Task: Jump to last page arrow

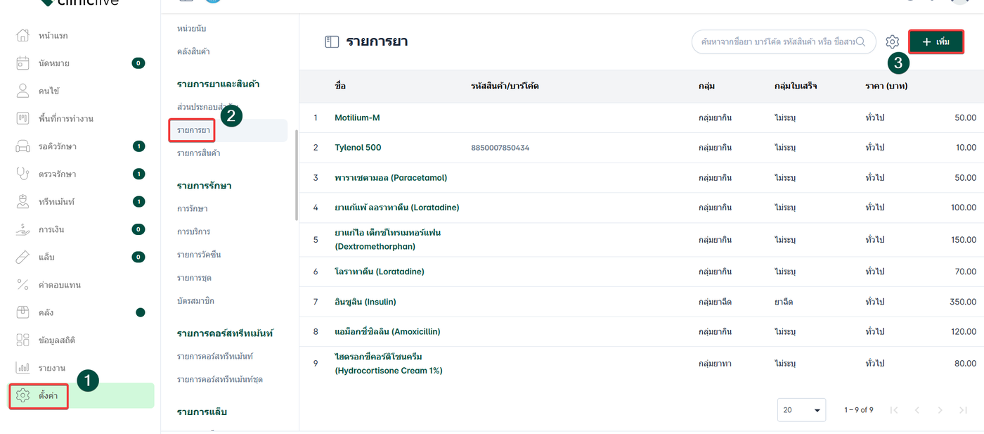Action: coord(963,410)
